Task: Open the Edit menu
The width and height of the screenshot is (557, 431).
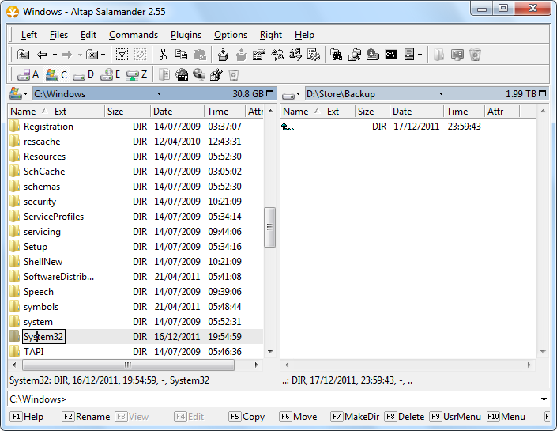Action: pos(88,35)
